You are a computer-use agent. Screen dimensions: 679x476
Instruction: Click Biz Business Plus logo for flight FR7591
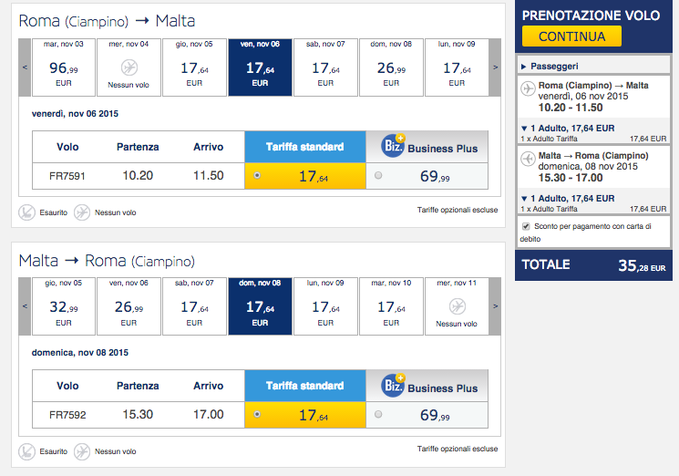pyautogui.click(x=393, y=146)
